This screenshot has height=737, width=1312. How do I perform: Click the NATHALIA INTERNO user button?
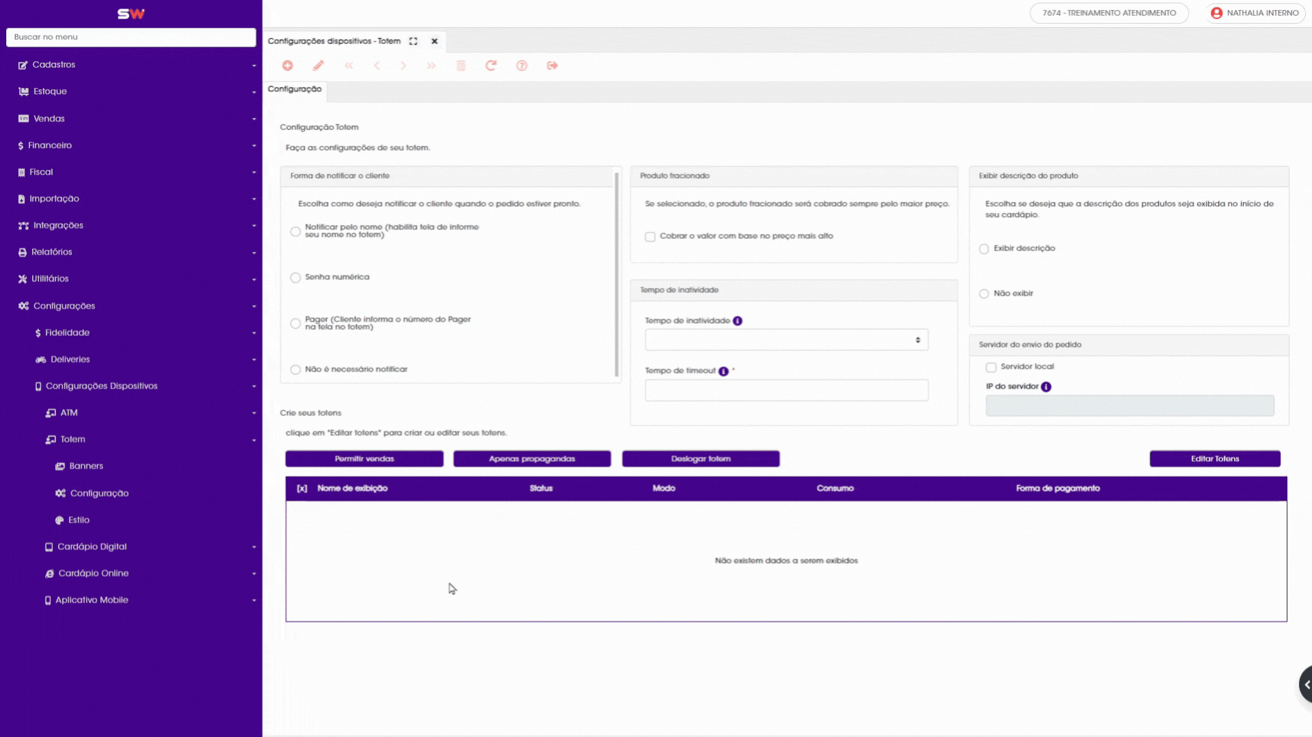(1255, 13)
